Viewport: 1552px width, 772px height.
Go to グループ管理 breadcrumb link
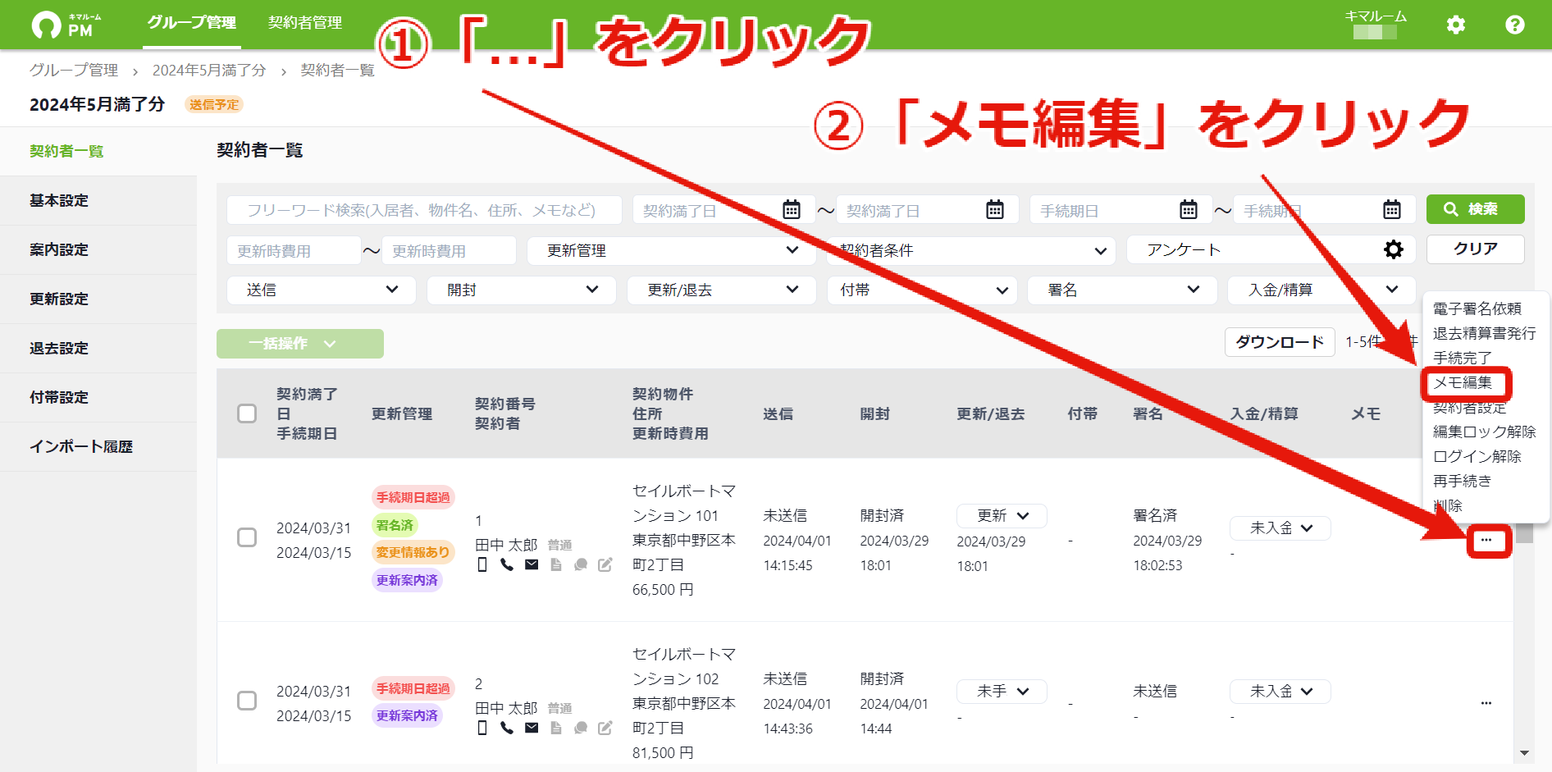pos(74,71)
